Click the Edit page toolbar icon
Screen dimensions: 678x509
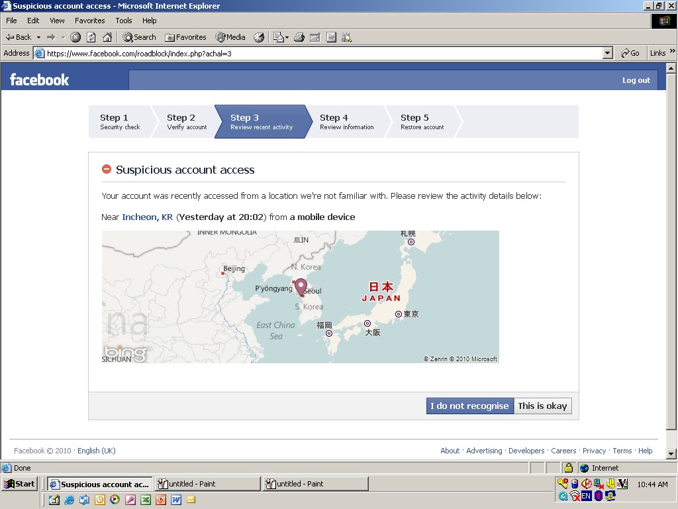315,37
